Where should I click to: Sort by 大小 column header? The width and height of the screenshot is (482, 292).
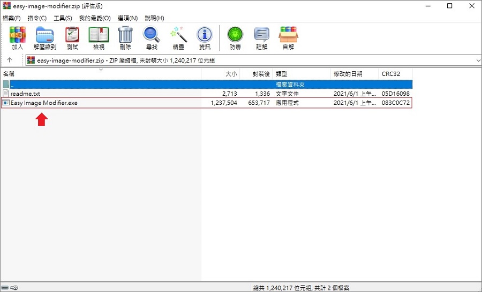pos(221,74)
